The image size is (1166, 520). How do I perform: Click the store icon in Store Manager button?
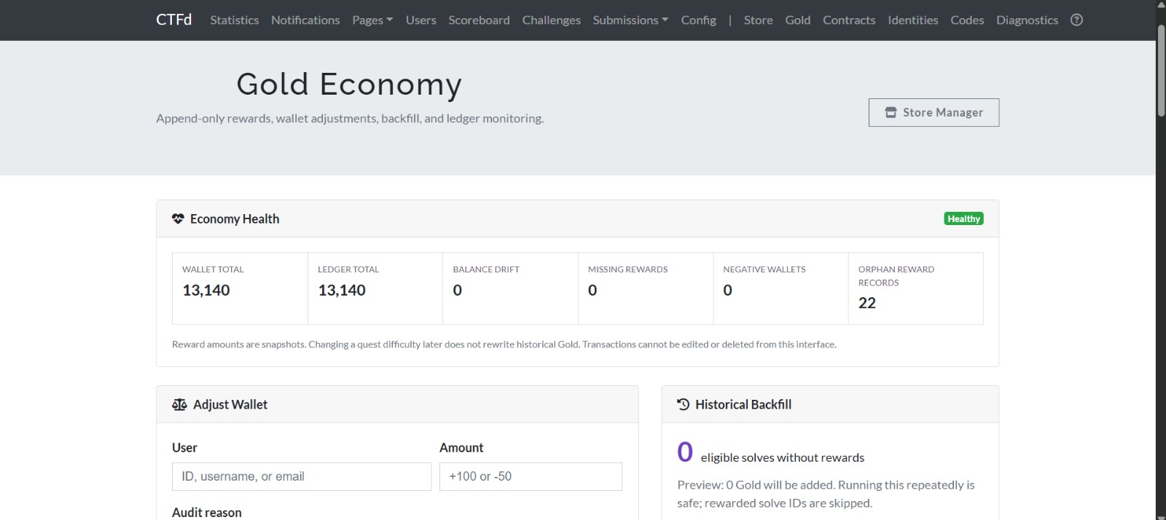click(x=891, y=112)
